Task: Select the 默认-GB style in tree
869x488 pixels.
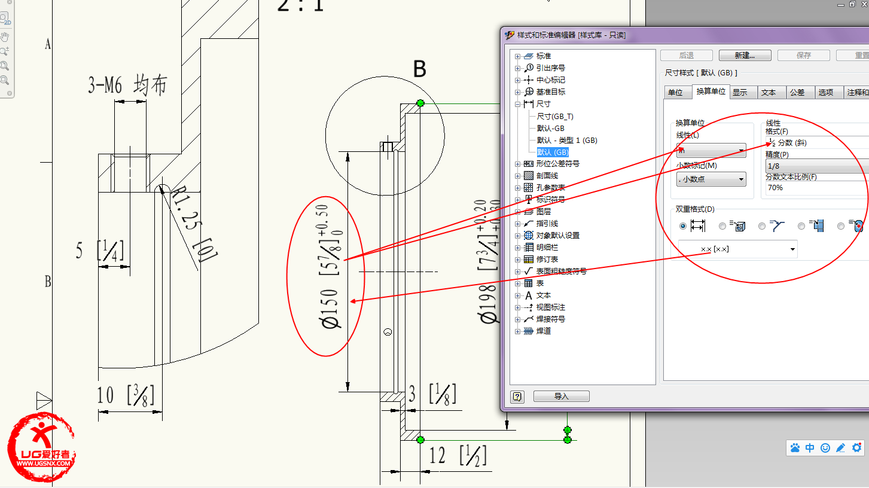Action: pos(551,129)
